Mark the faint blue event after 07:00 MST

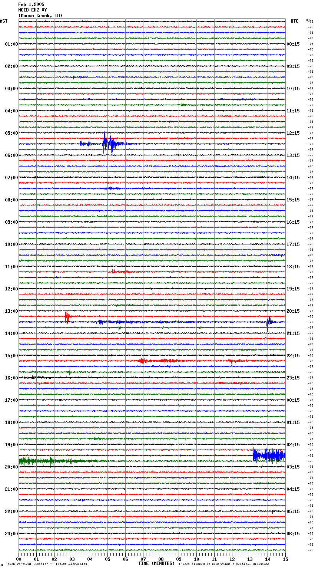point(113,188)
